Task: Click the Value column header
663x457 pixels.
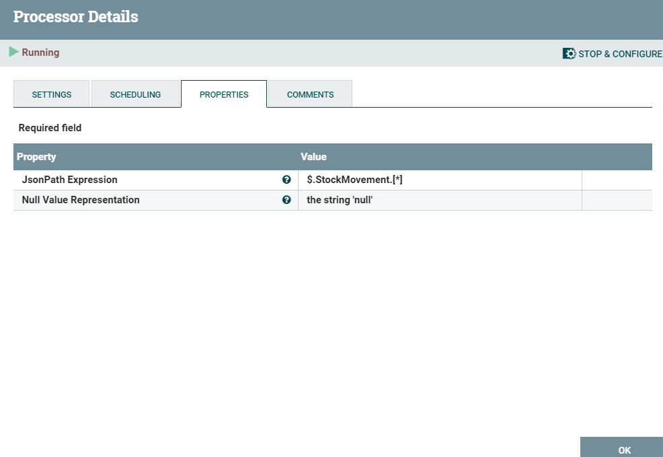Action: 314,156
